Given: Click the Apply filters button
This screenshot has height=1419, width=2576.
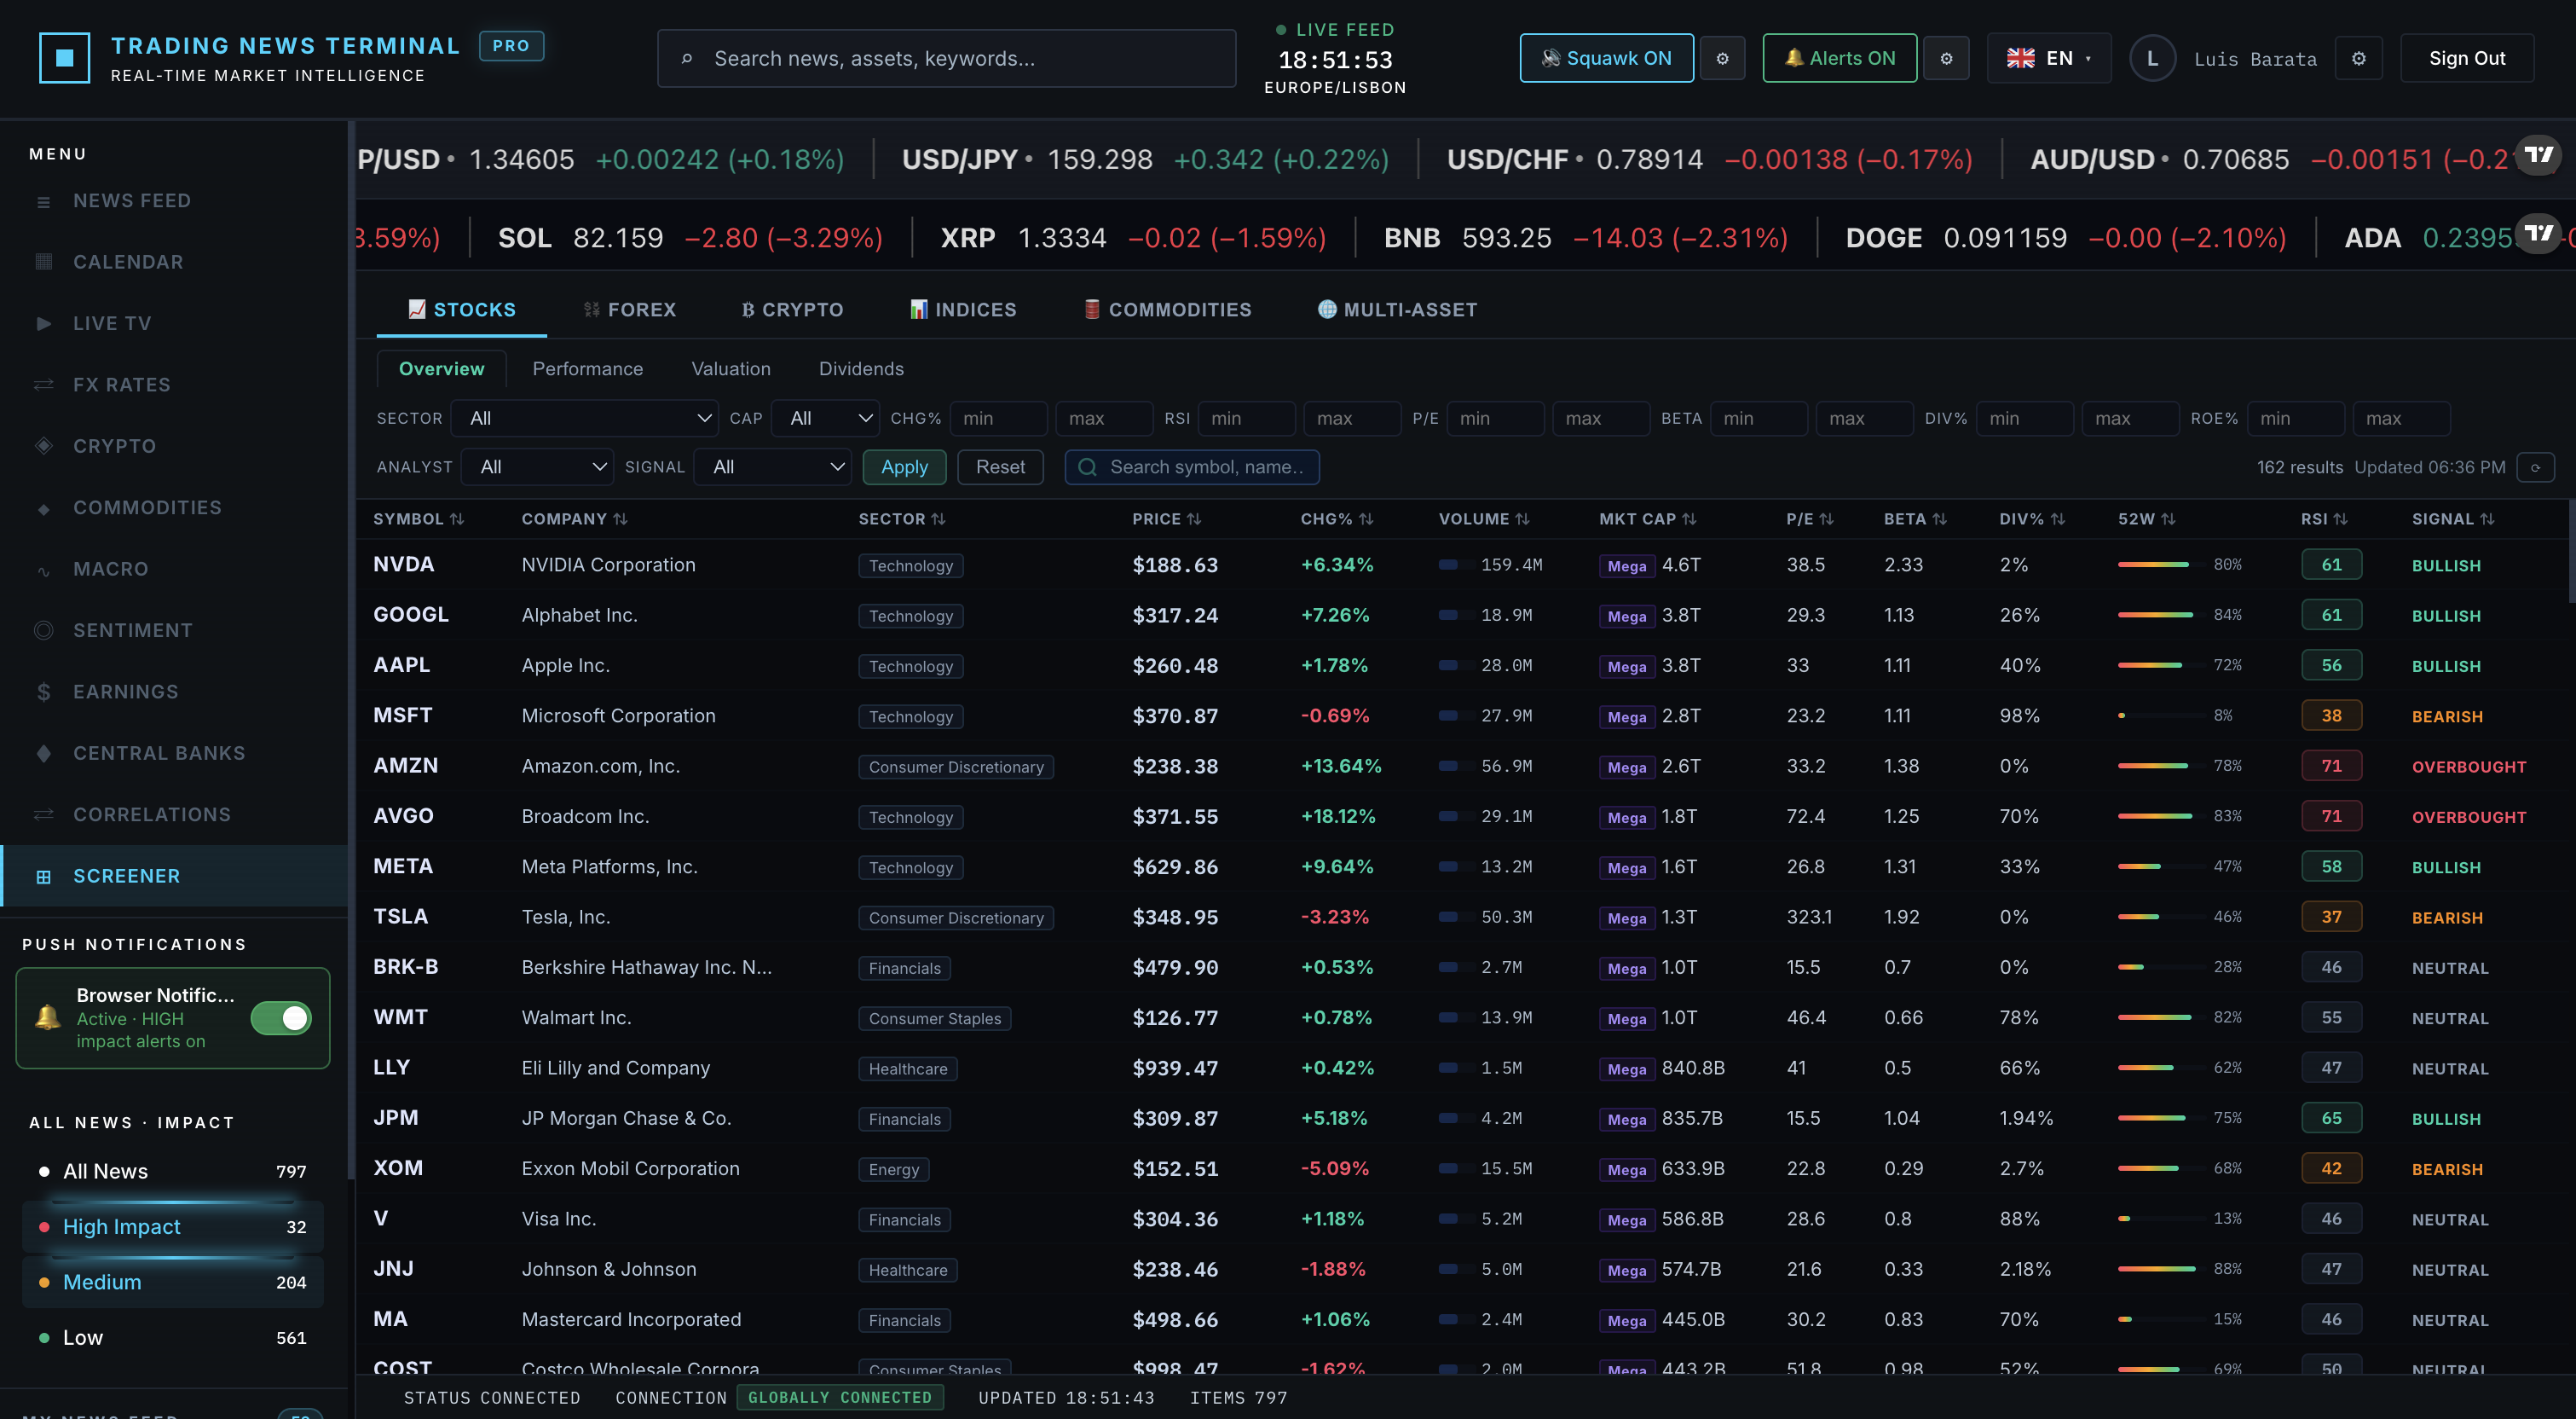Looking at the screenshot, I should (904, 467).
